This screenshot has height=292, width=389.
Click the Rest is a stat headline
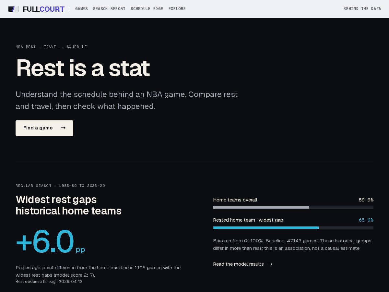tap(83, 68)
